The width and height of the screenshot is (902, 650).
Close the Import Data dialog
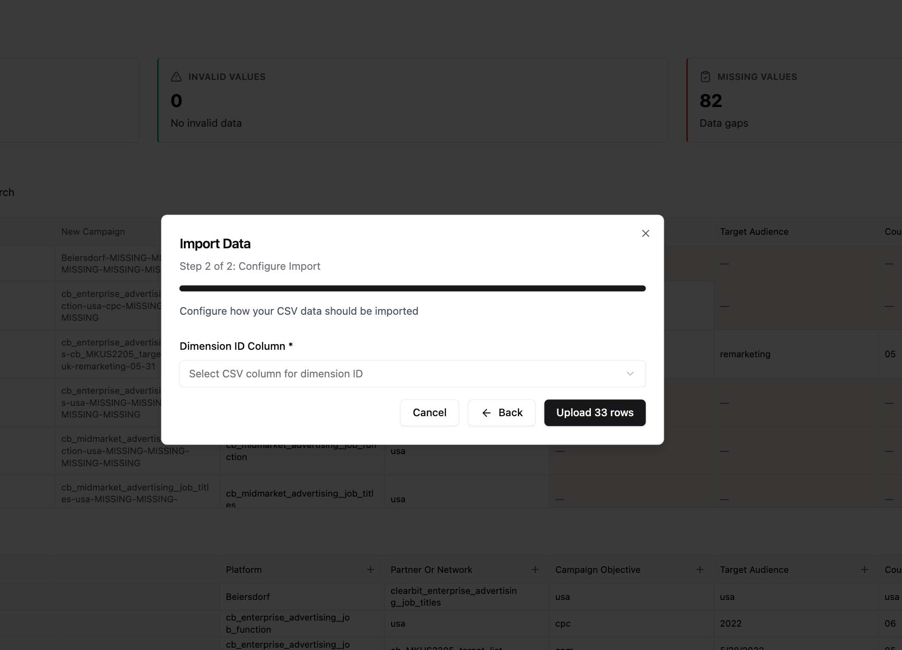pyautogui.click(x=646, y=233)
